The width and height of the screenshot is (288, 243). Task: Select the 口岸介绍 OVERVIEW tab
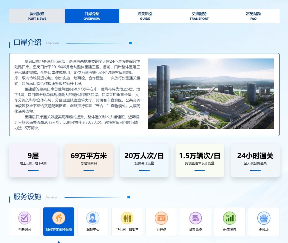tap(92, 16)
